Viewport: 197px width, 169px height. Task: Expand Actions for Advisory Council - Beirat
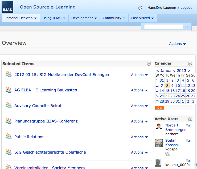[139, 106]
